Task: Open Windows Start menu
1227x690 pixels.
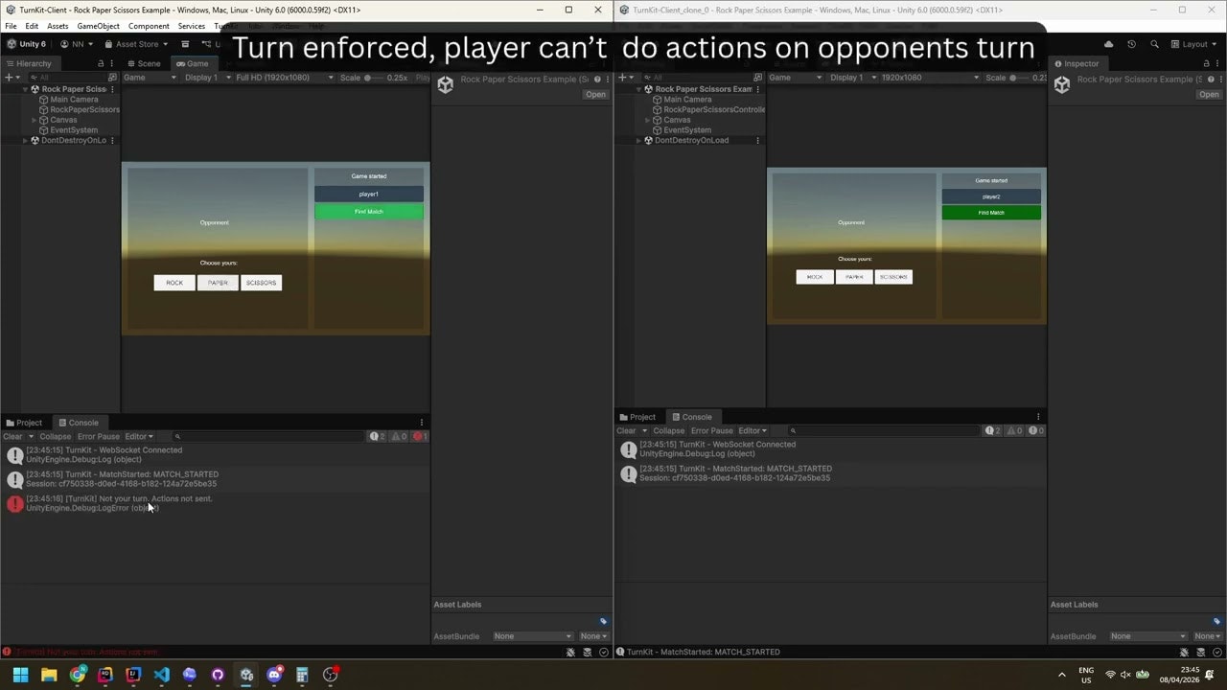Action: point(20,675)
